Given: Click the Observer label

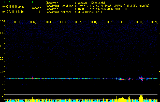Looking at the screenshot, I should pos(52,3).
